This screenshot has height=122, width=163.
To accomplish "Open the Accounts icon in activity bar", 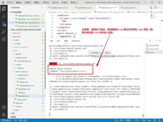I will click(x=4, y=107).
